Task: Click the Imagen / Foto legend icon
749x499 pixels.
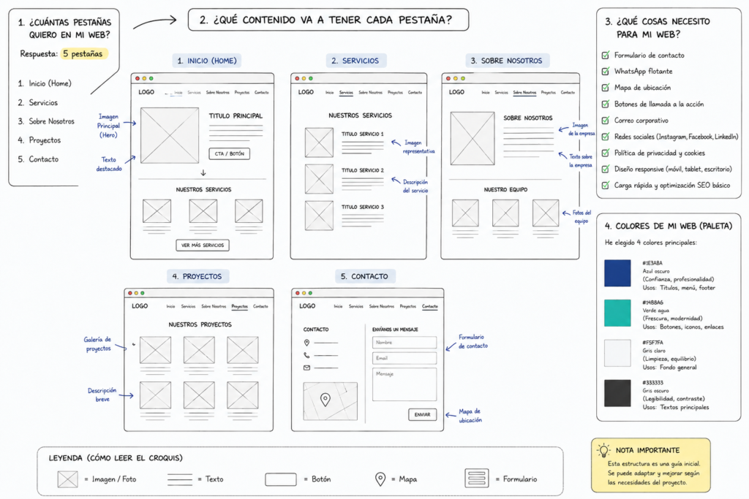Action: tap(67, 479)
